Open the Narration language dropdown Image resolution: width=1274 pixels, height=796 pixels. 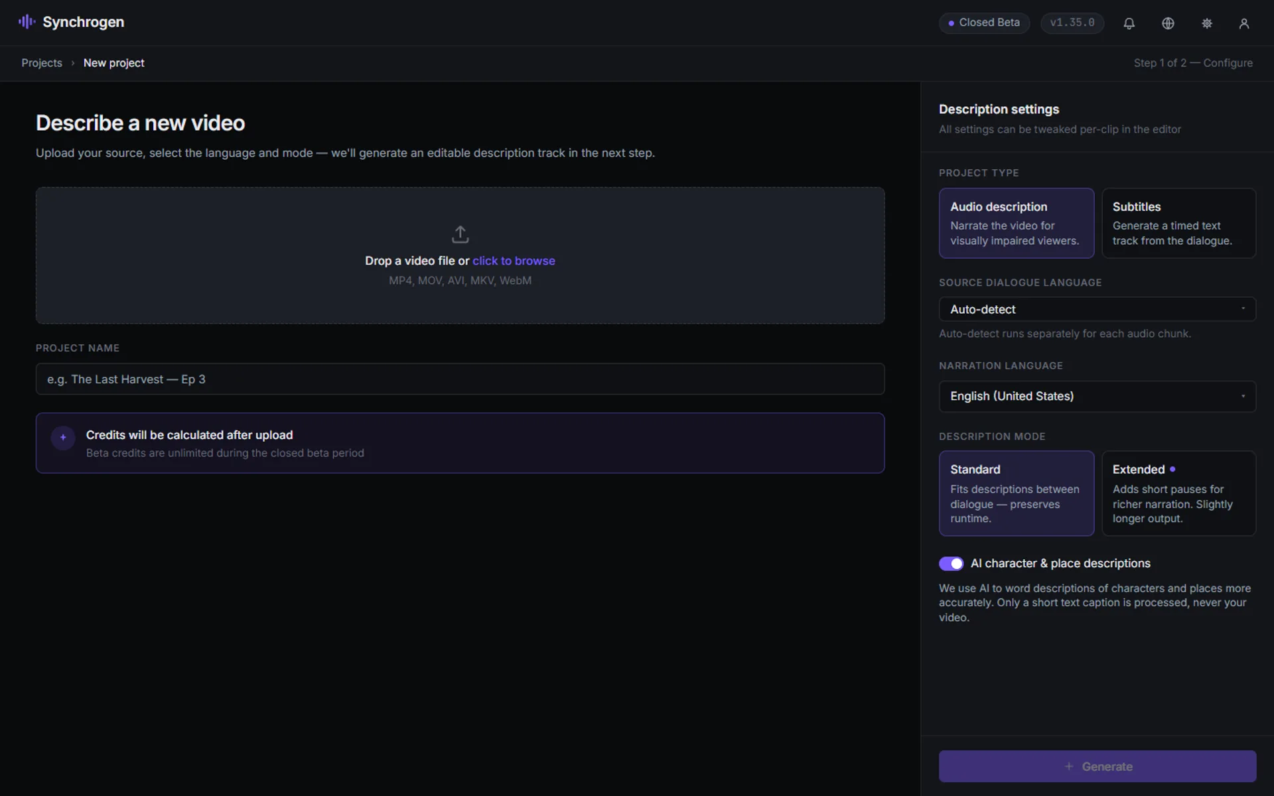(x=1097, y=396)
